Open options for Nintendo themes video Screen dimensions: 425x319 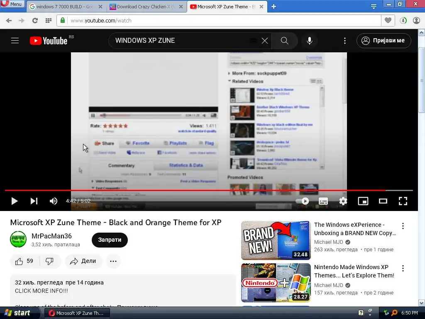point(403,268)
